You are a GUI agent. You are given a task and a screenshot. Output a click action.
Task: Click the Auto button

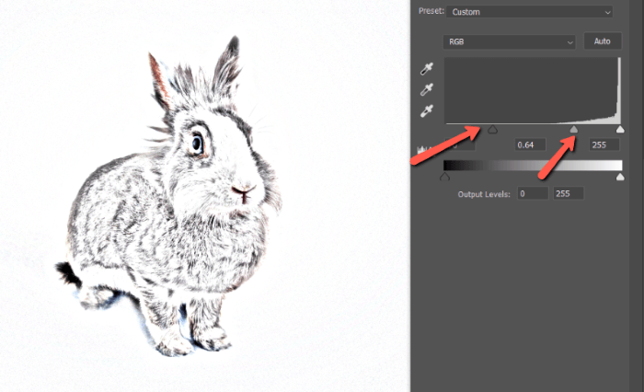click(x=603, y=41)
